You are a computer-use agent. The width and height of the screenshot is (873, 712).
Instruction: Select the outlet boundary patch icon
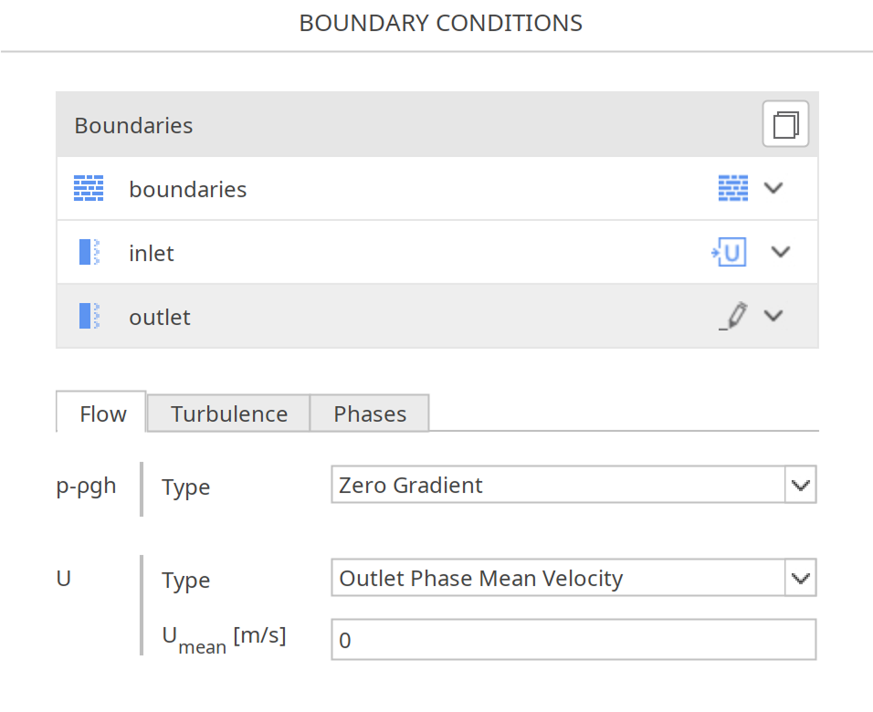[88, 316]
